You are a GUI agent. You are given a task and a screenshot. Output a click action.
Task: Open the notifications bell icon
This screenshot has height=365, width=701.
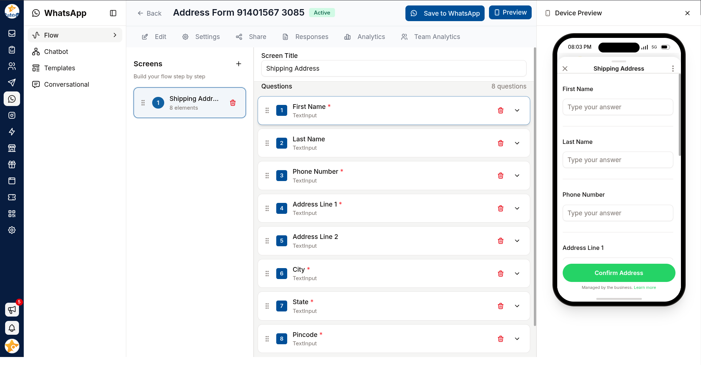click(12, 328)
